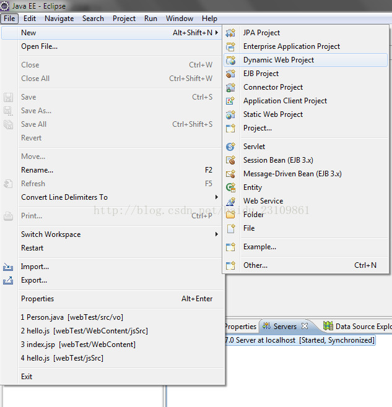Click the EJB Project bean icon
Viewport: 392px width, 407px height.
click(230, 74)
